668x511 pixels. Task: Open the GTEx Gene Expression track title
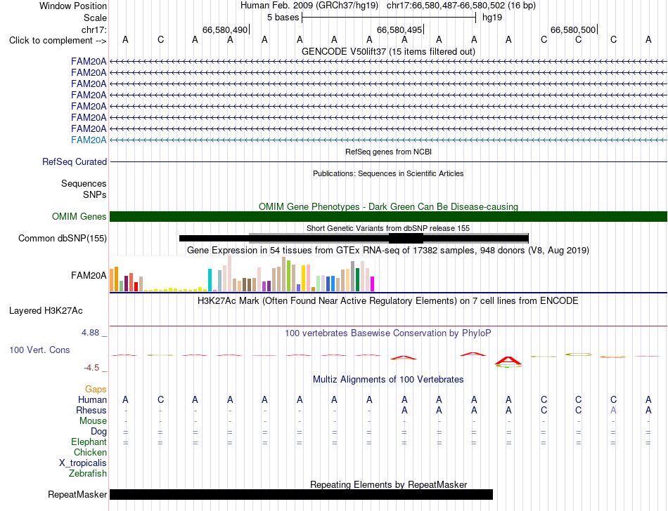pos(388,250)
